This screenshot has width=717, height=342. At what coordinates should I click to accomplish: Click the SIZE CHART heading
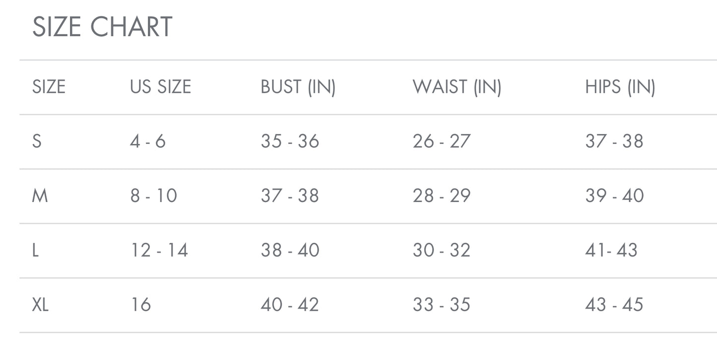102,27
